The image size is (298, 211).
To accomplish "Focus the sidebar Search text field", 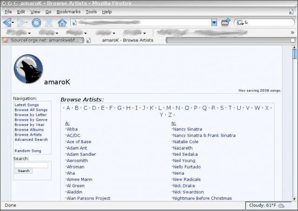I will point(31,165).
